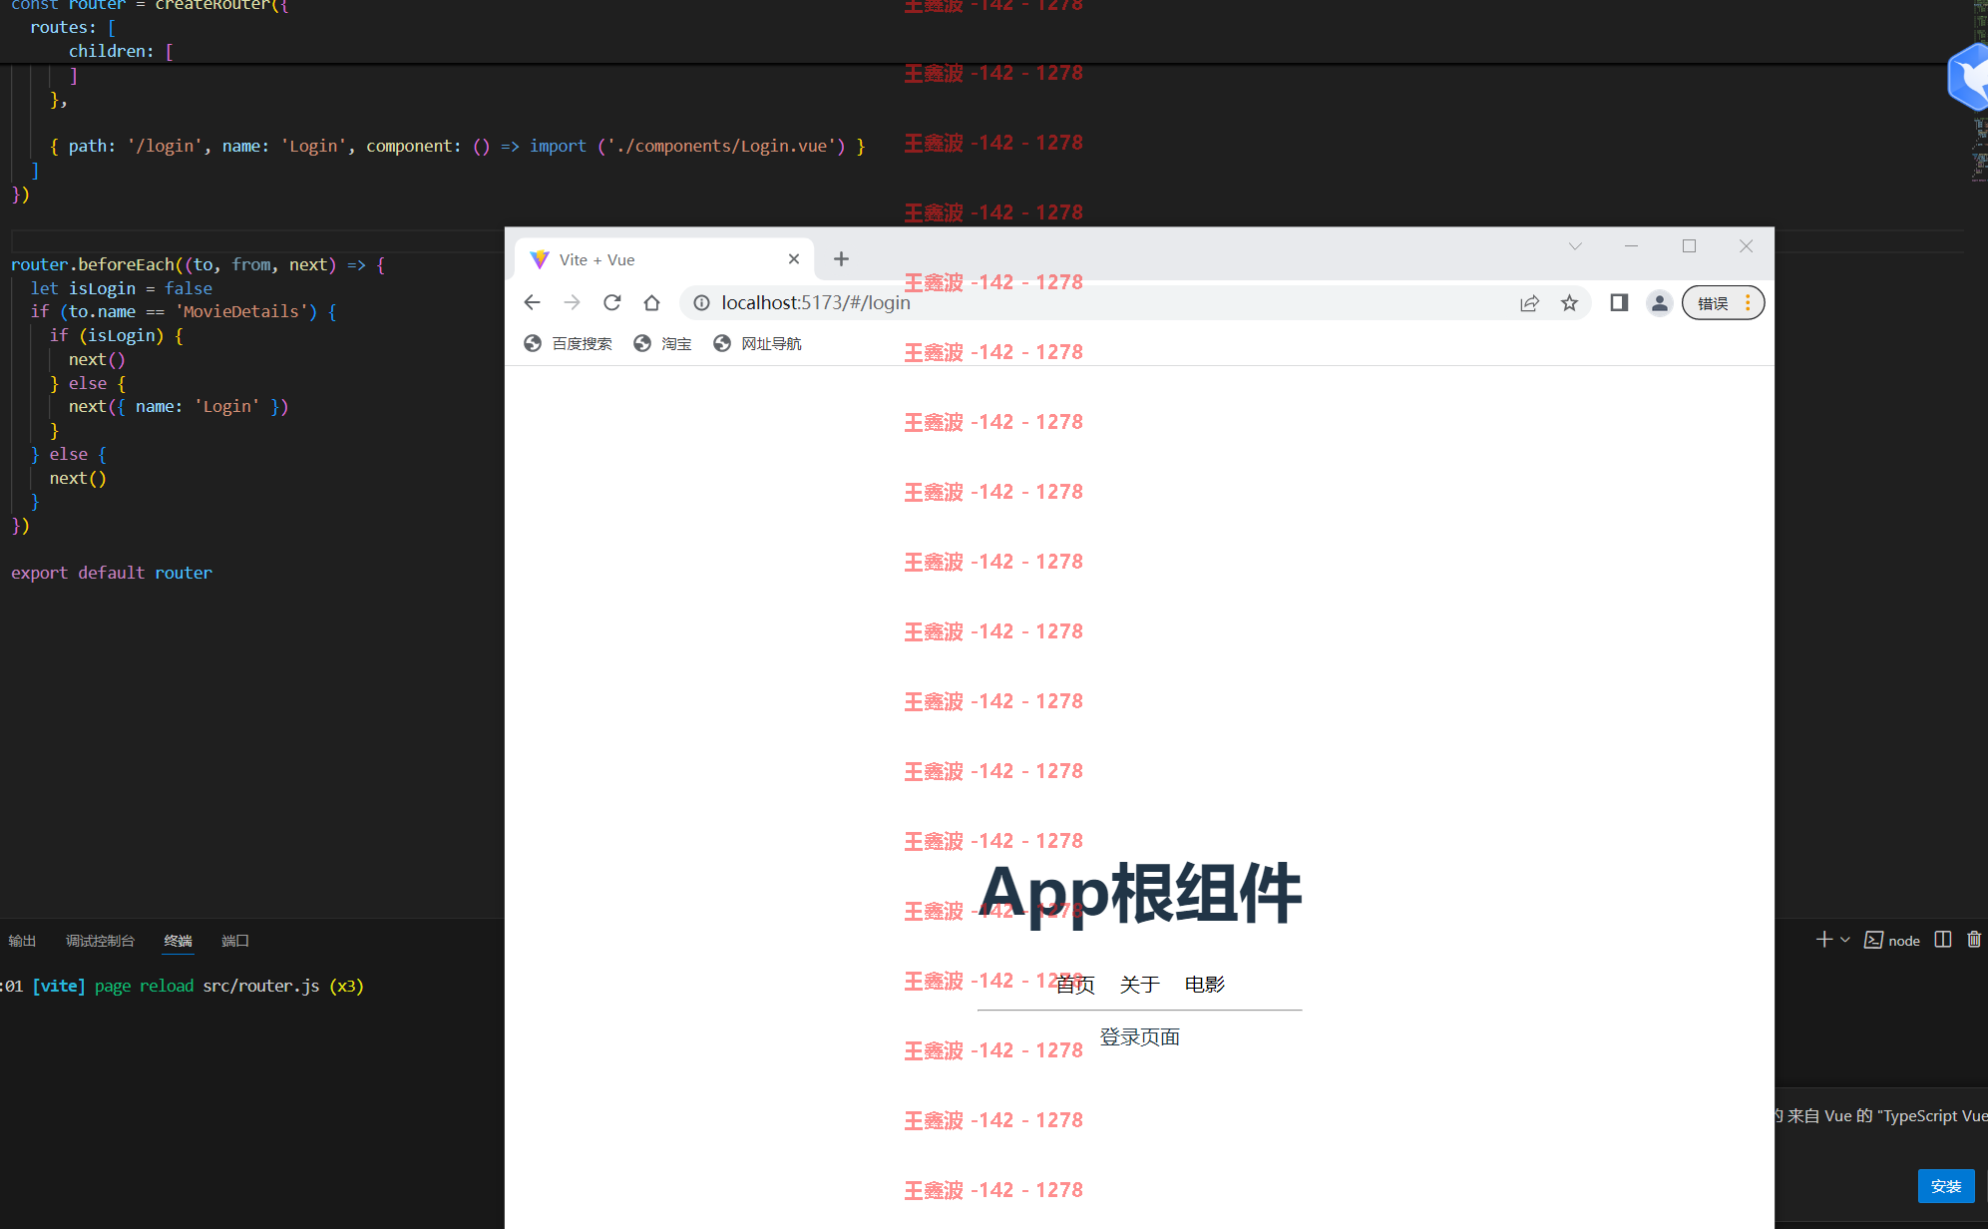Select the Vite + Vue tab
Viewport: 1988px width, 1229px height.
click(x=664, y=259)
